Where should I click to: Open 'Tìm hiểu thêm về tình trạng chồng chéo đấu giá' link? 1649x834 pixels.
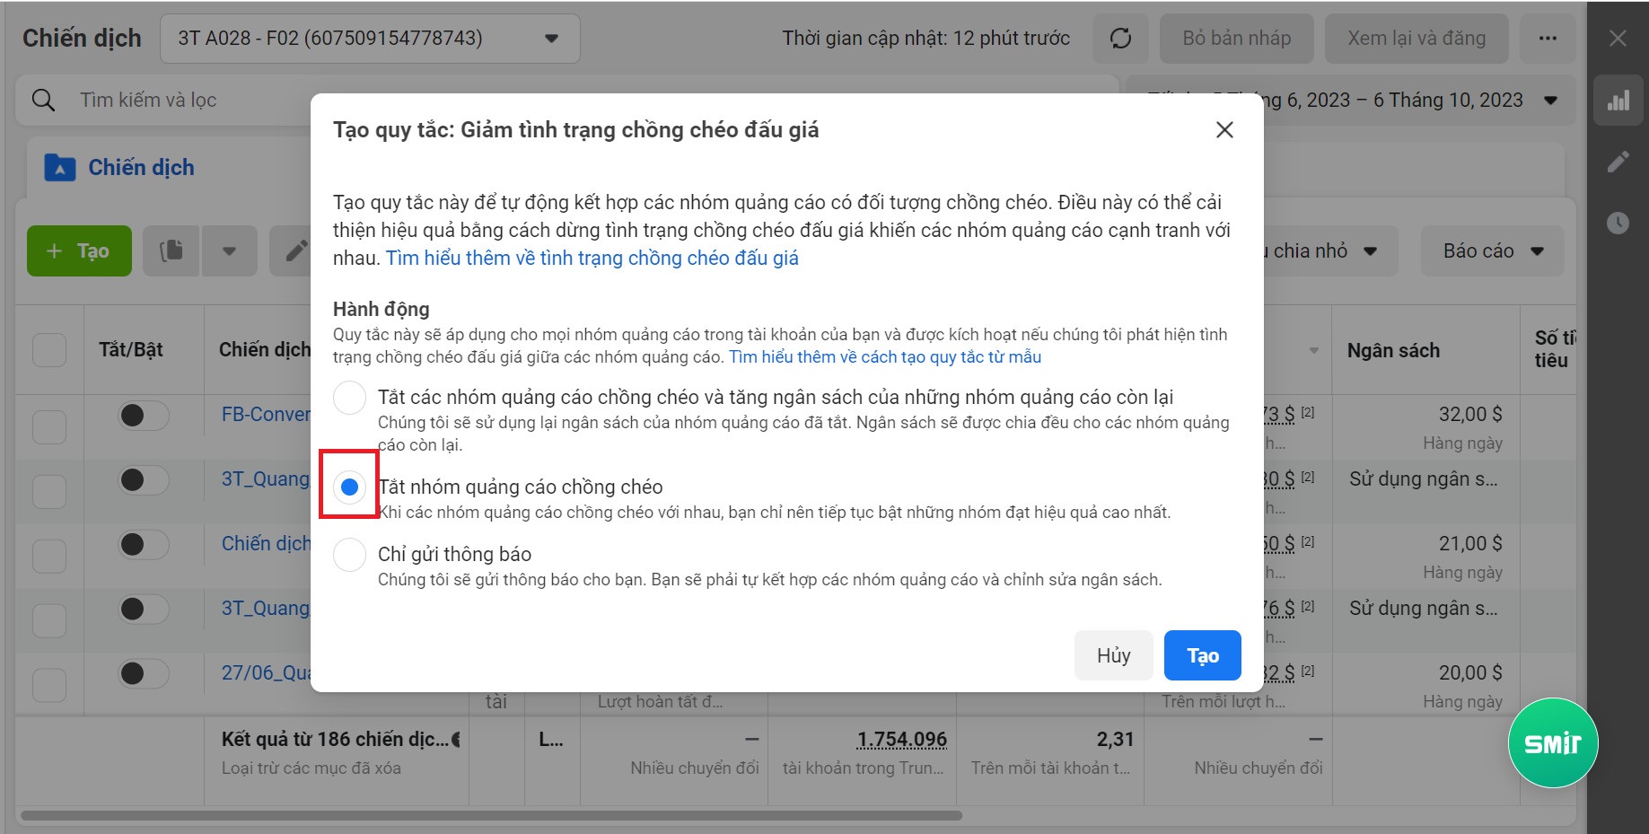[592, 259]
